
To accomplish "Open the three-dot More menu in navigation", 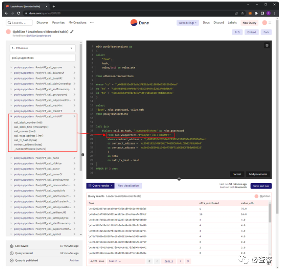I will (92, 23).
